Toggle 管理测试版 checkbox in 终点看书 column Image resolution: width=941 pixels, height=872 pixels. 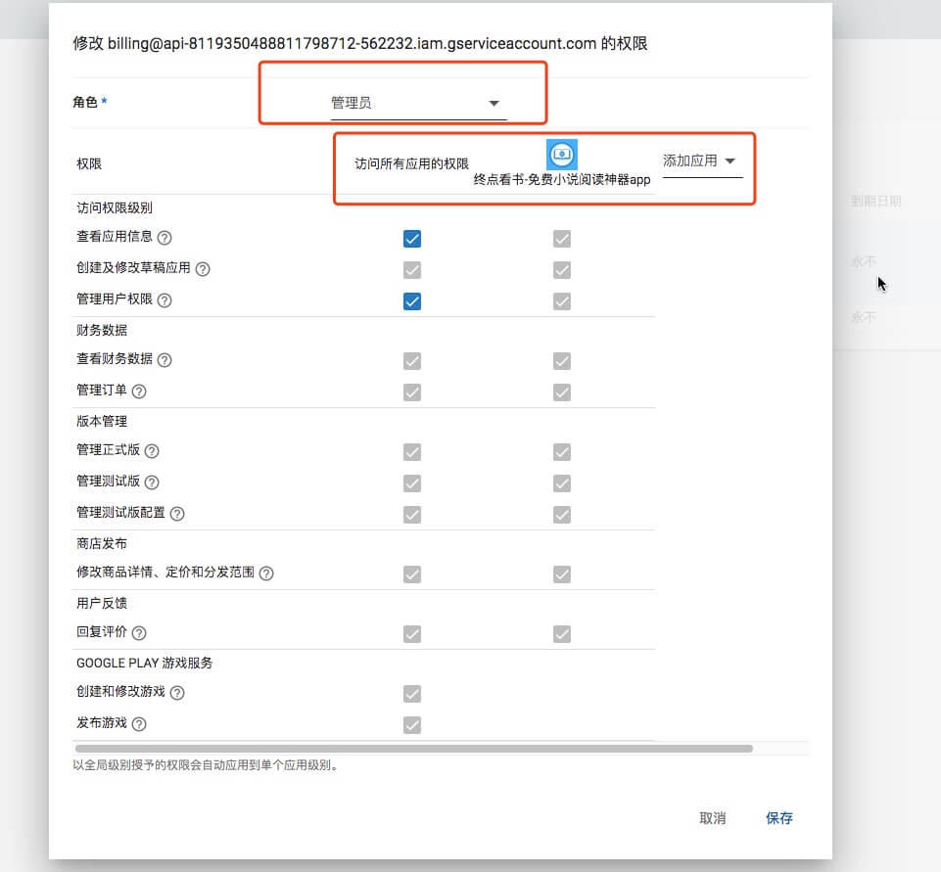[x=562, y=482]
